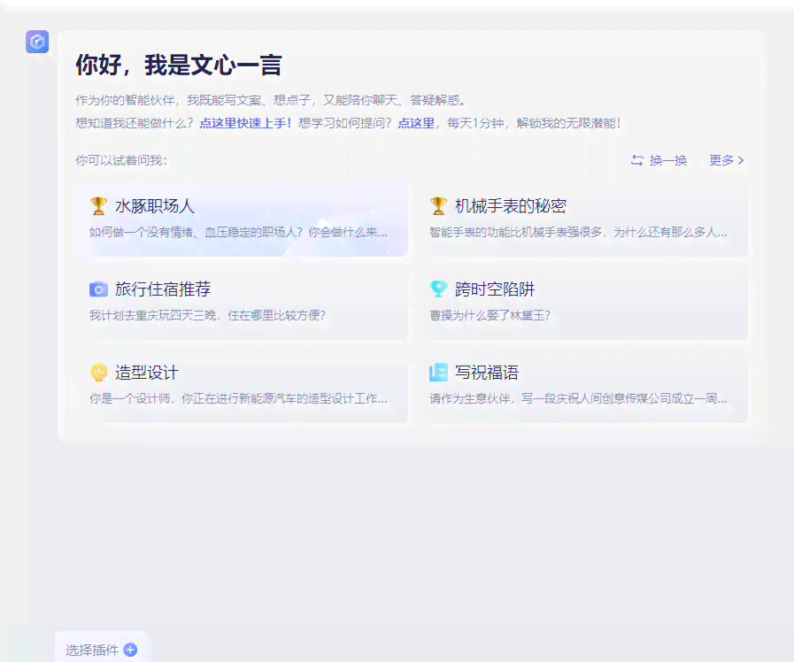Image resolution: width=794 pixels, height=662 pixels.
Task: Open the 点这里 link for learning how to ask
Action: tap(416, 123)
